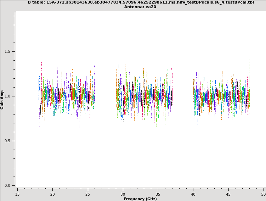Click the B table plot title text

[x=141, y=2]
